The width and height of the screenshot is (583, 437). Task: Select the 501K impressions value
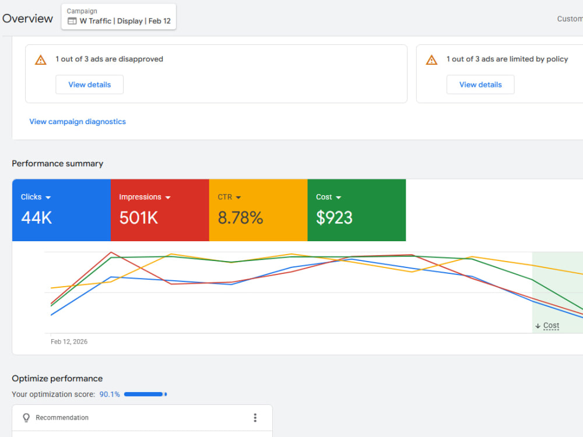tap(139, 218)
